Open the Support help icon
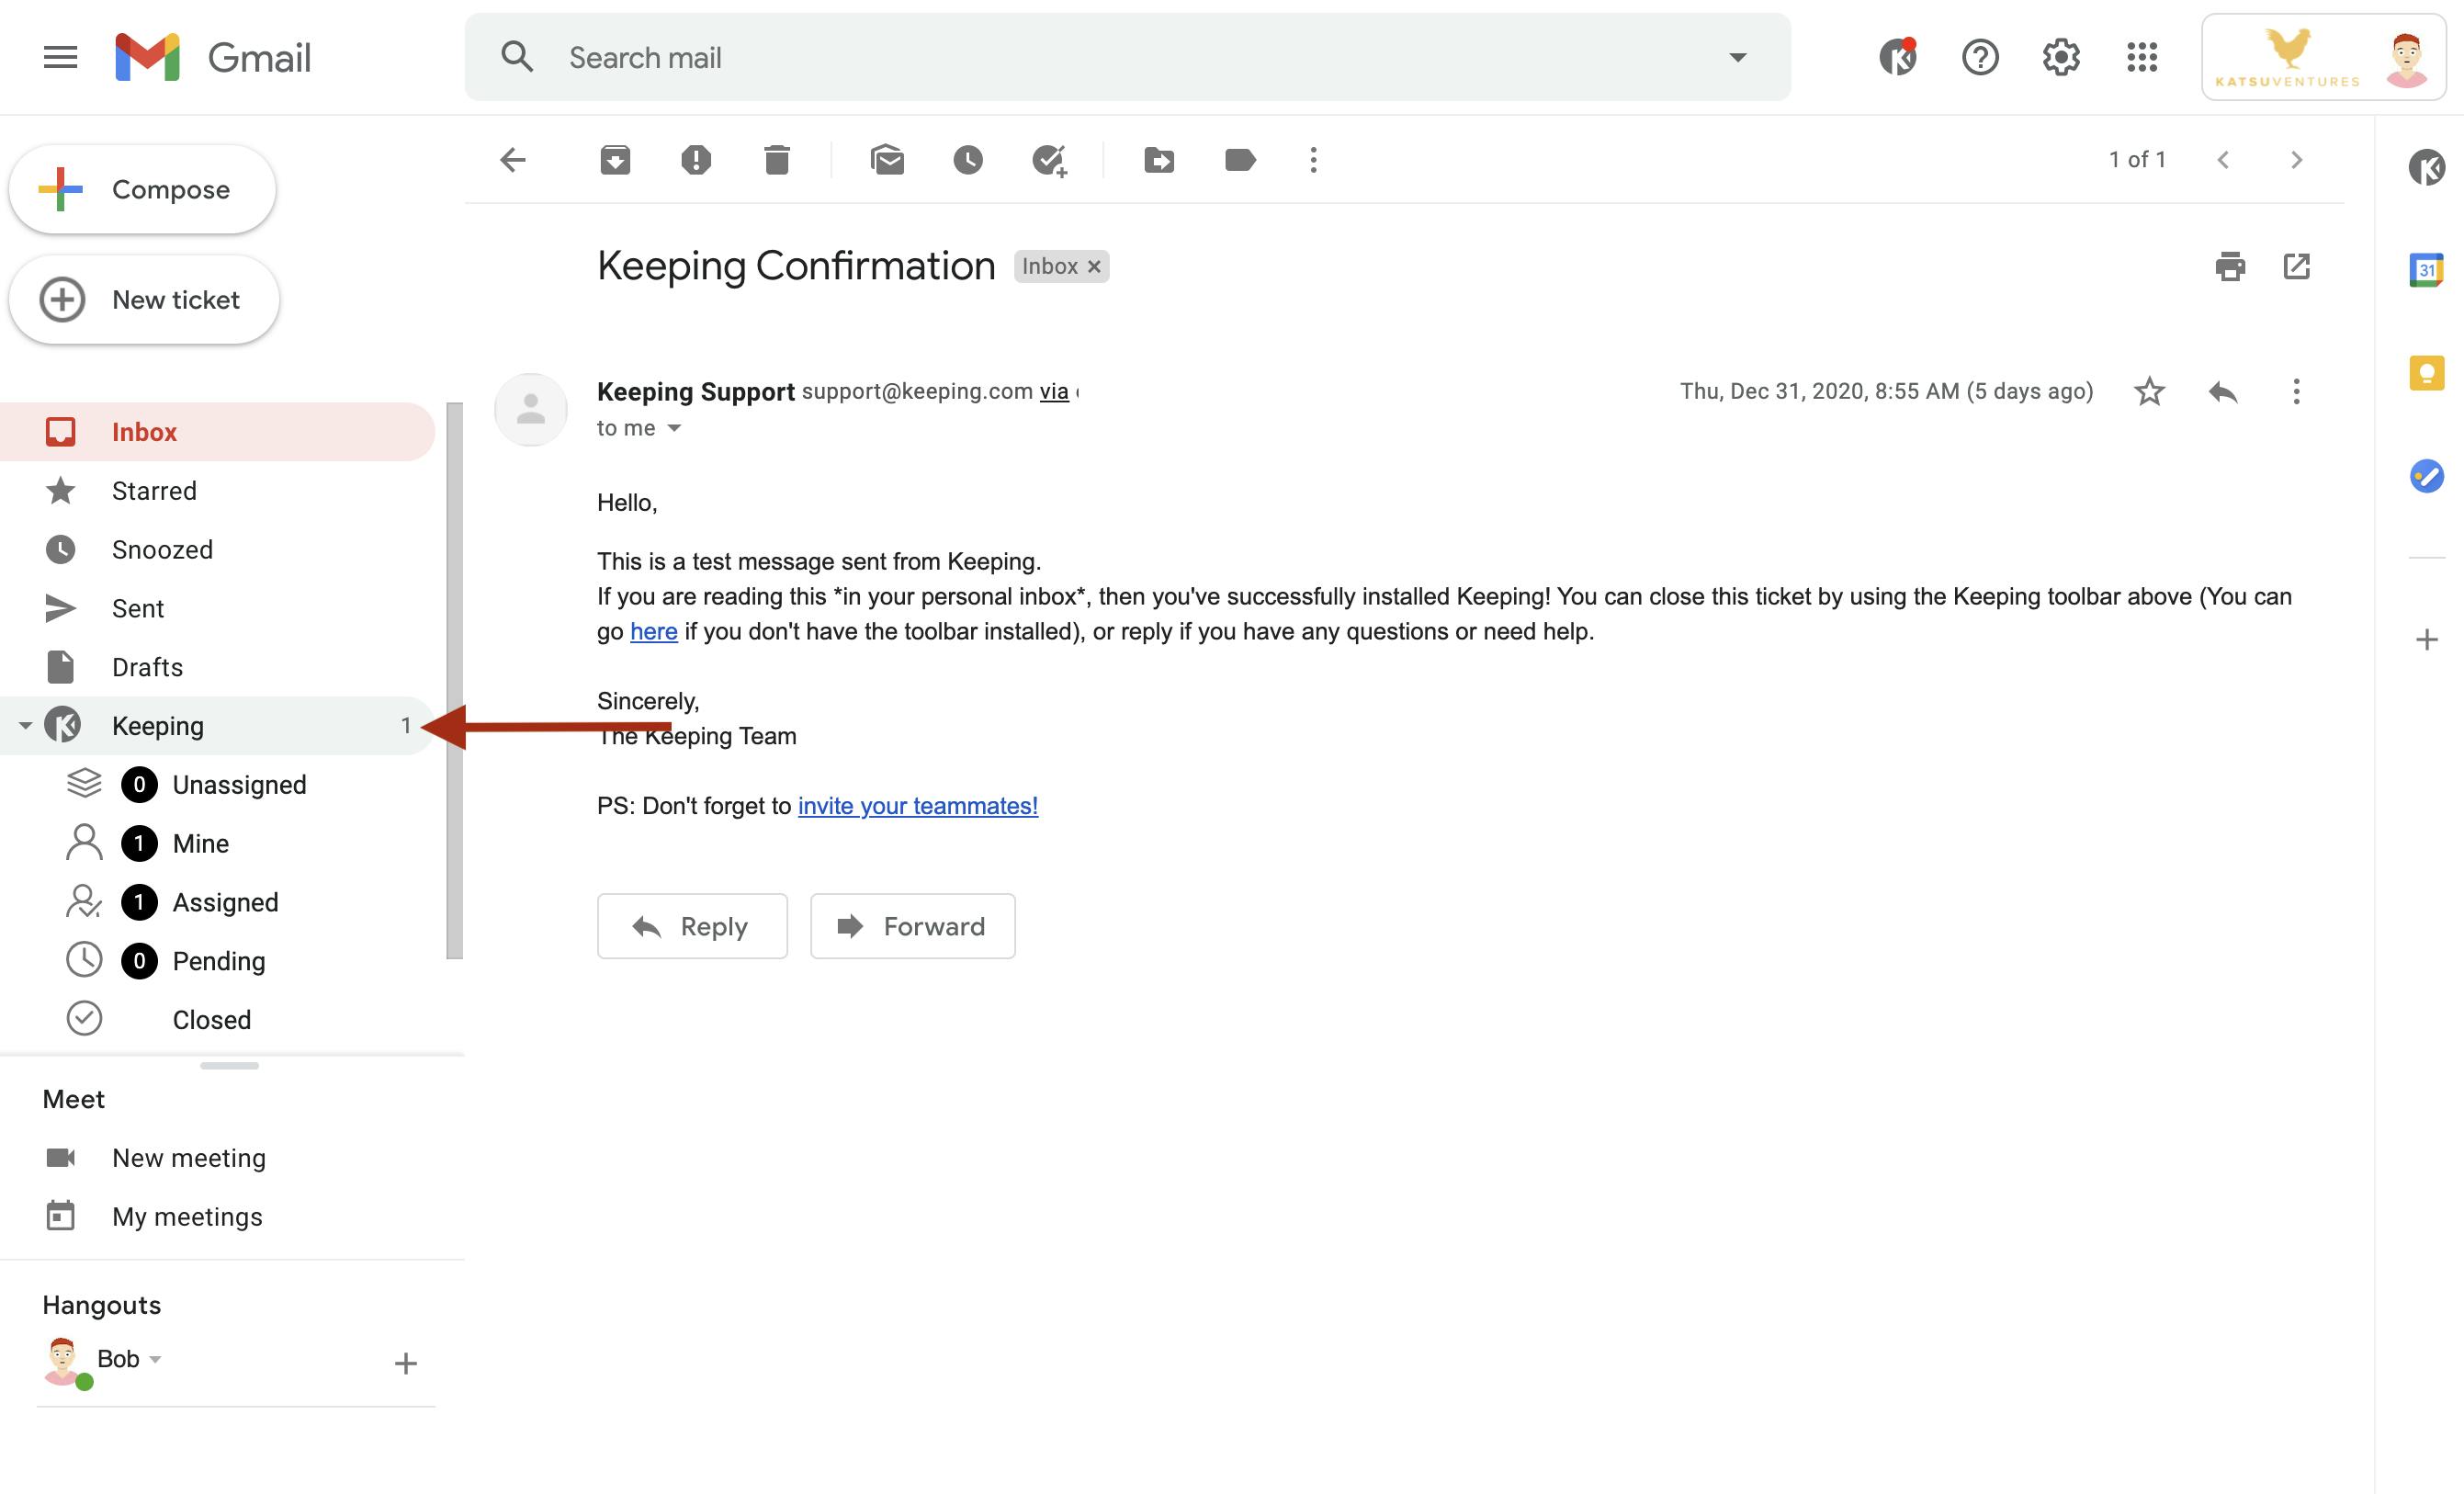The image size is (2464, 1494). point(1980,57)
